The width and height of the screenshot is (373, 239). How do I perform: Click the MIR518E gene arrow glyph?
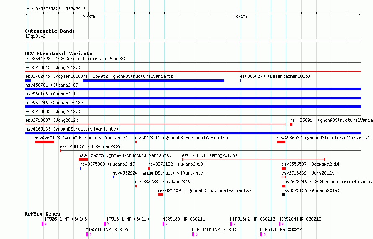[88, 234]
